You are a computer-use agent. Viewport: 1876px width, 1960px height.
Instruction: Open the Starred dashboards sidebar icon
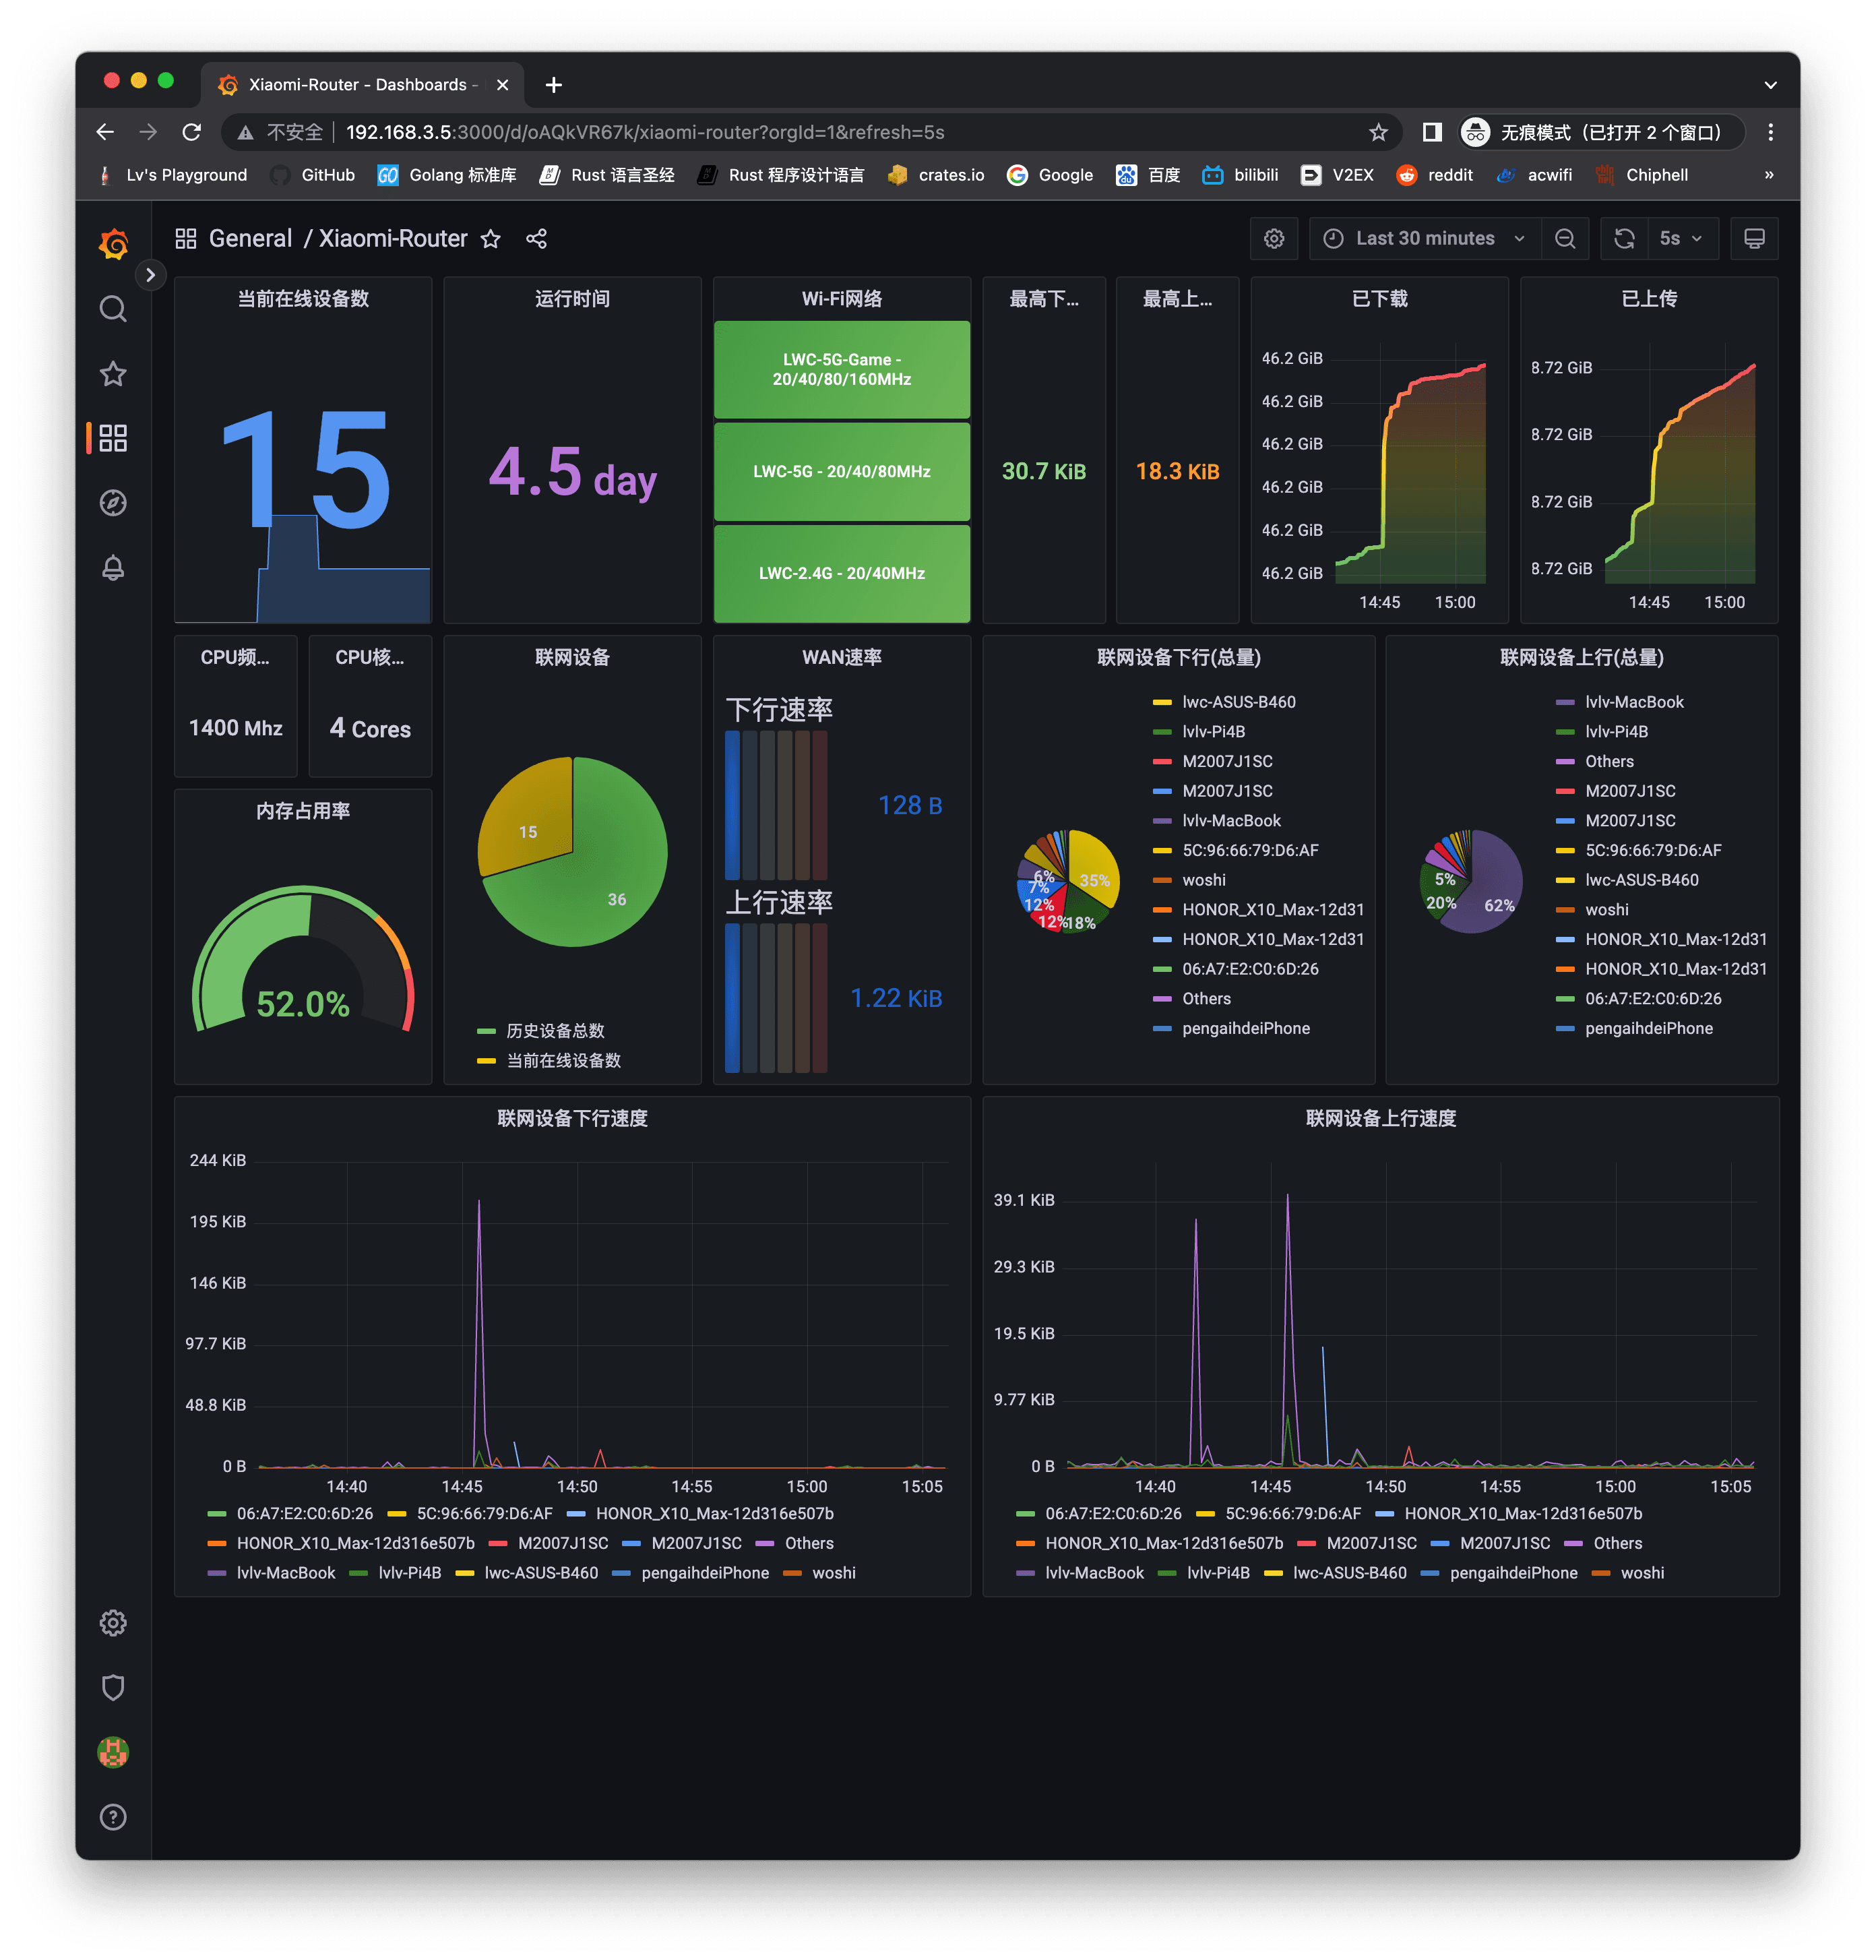pos(113,374)
